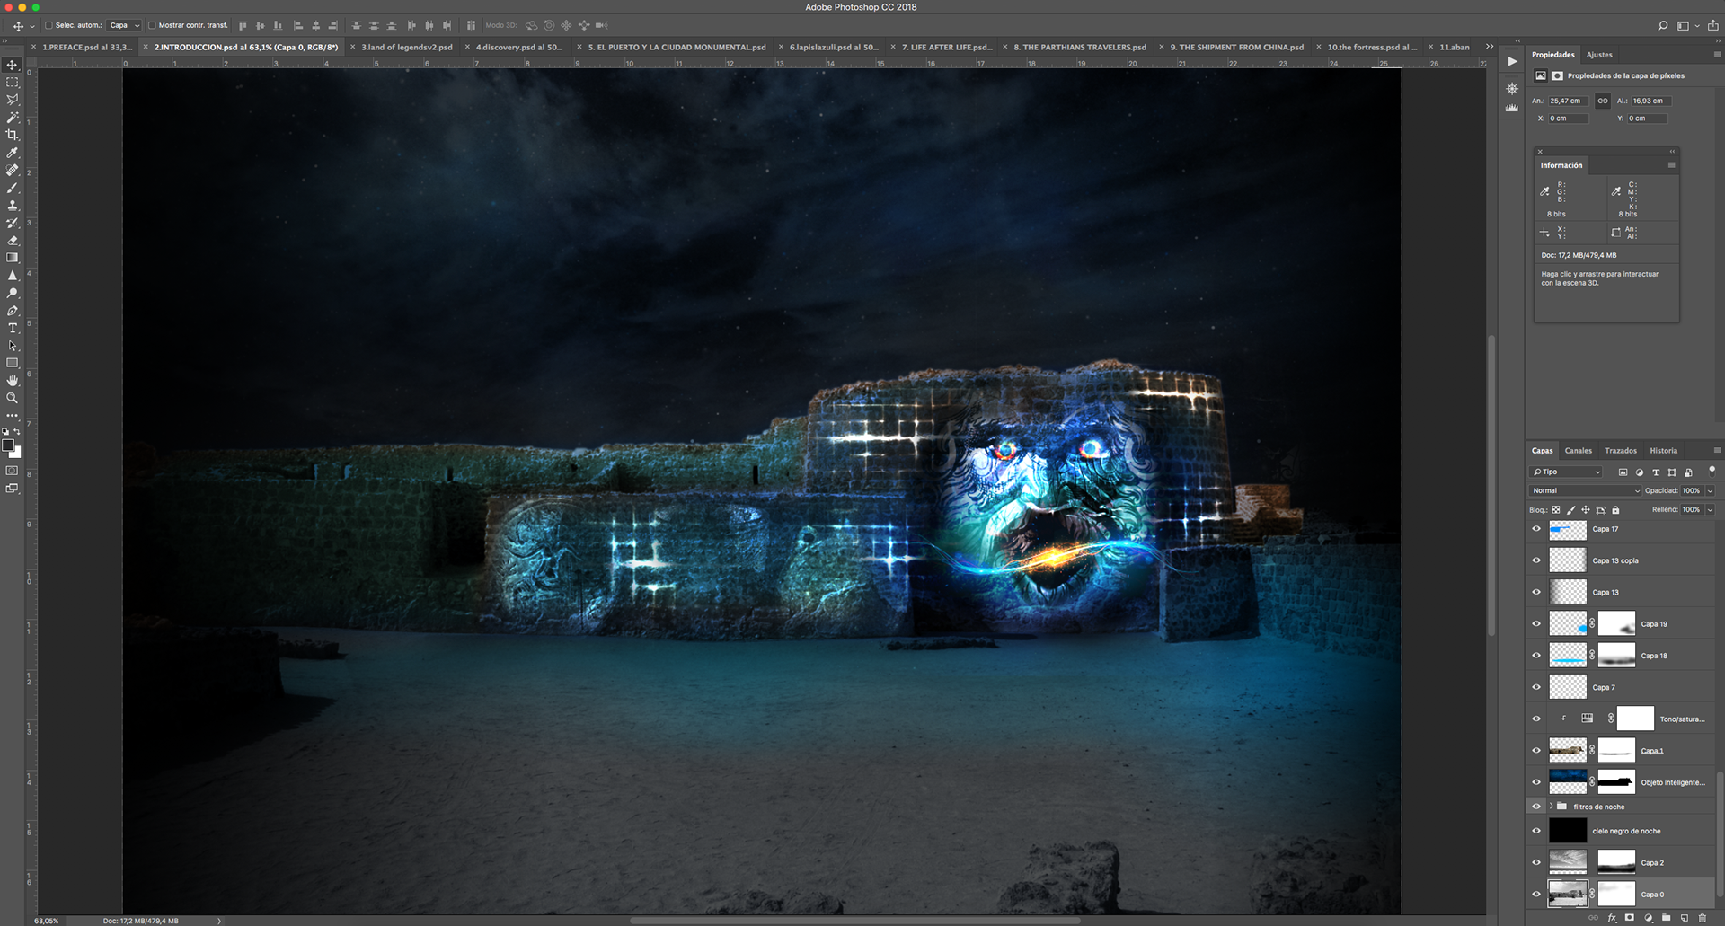This screenshot has height=926, width=1725.
Task: Open Normal blend mode dropdown
Action: click(x=1585, y=490)
